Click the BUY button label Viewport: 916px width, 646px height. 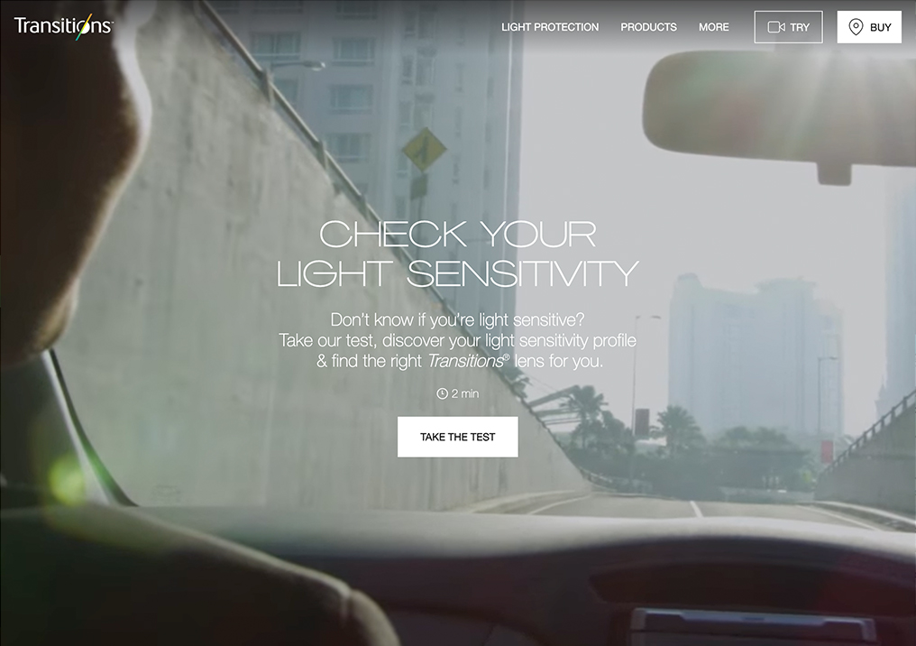pos(880,27)
